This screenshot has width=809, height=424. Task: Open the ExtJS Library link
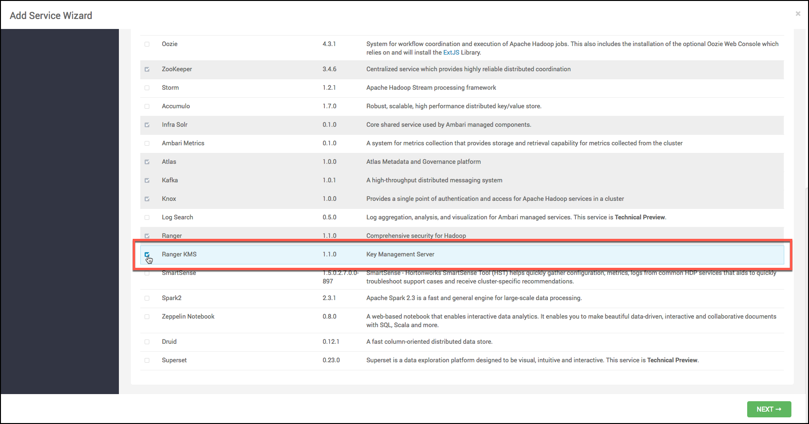click(x=451, y=52)
